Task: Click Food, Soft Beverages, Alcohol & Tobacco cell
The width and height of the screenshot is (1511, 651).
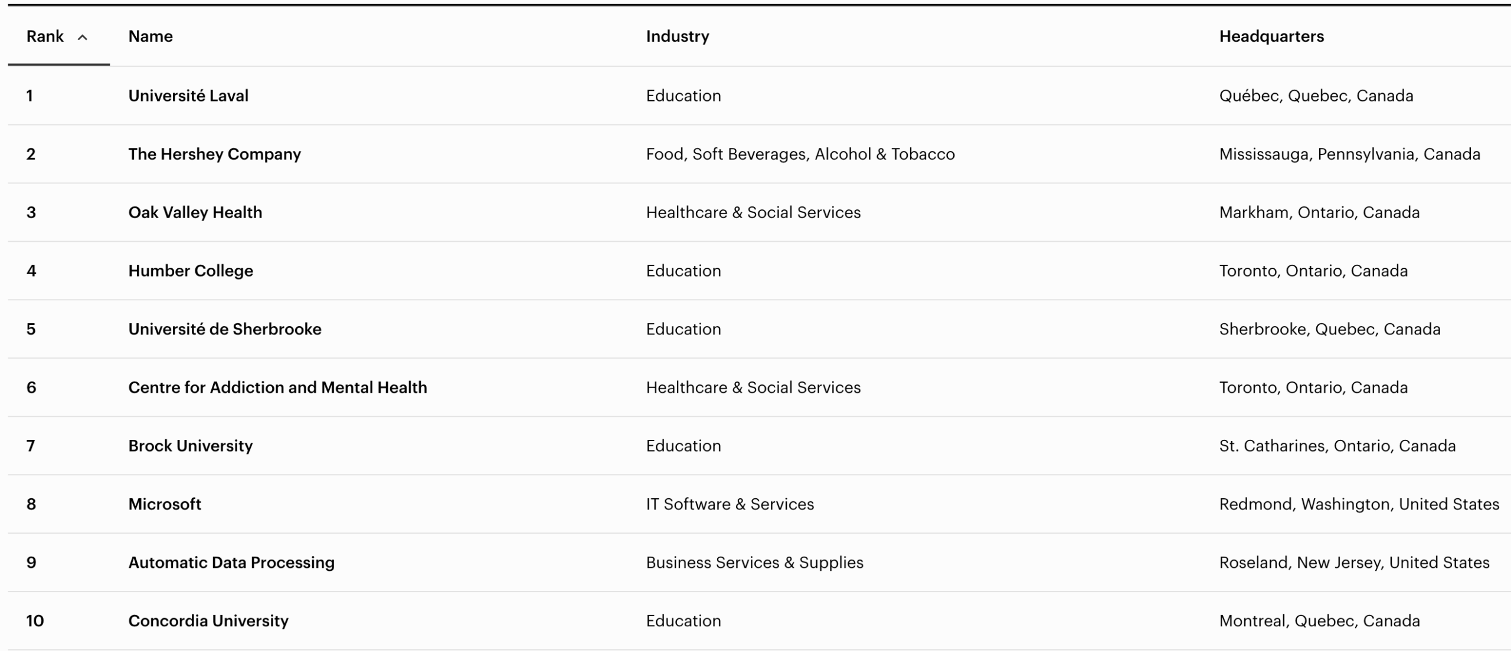Action: 800,154
